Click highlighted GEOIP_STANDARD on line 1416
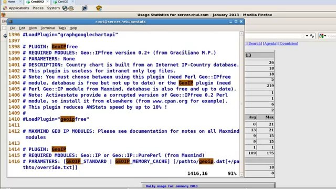The width and height of the screenshot is (336, 189). click(x=86, y=161)
